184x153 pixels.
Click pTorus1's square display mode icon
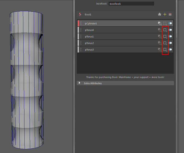point(165,36)
